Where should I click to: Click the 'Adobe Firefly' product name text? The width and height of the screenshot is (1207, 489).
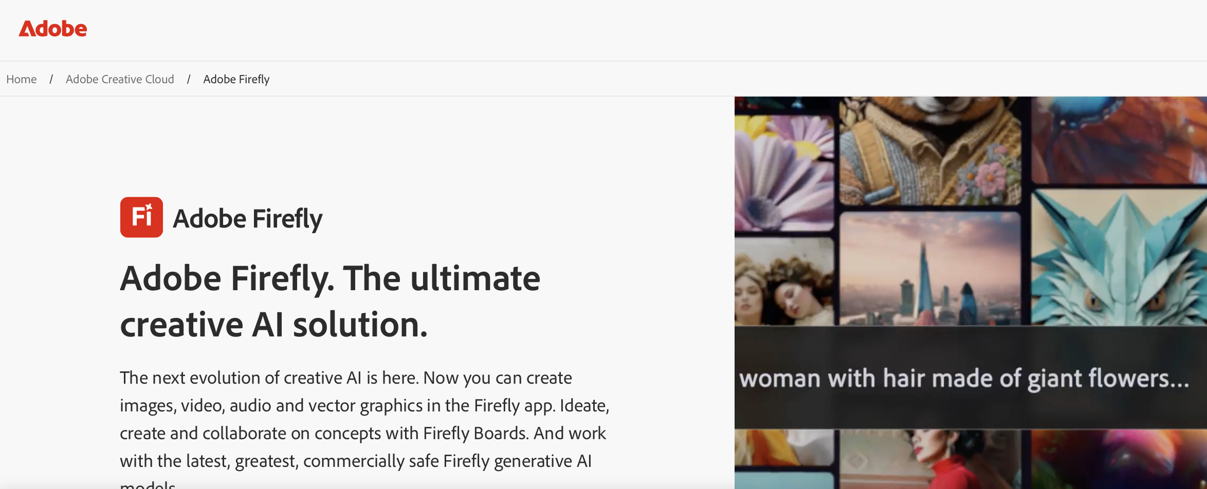248,218
